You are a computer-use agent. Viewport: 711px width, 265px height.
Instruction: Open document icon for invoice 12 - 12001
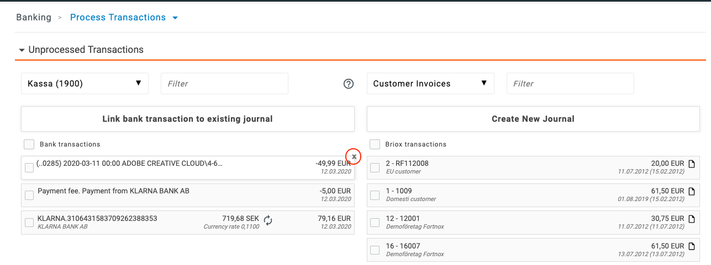point(691,219)
